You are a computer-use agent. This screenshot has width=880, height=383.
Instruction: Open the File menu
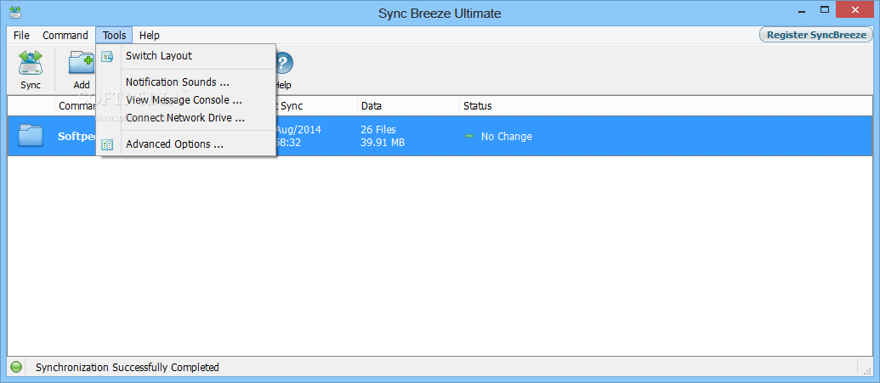pos(21,36)
